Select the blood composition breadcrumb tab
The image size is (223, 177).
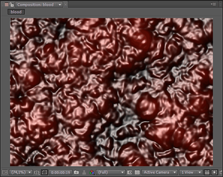[16, 12]
